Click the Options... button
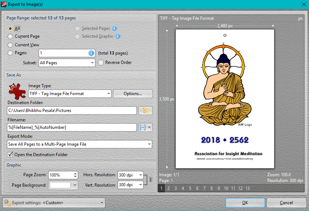Image resolution: width=309 pixels, height=211 pixels. 133,94
